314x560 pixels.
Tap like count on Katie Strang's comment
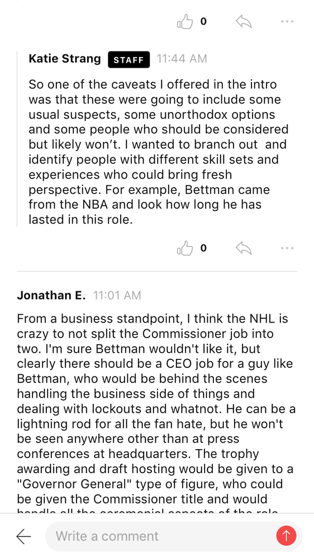203,248
